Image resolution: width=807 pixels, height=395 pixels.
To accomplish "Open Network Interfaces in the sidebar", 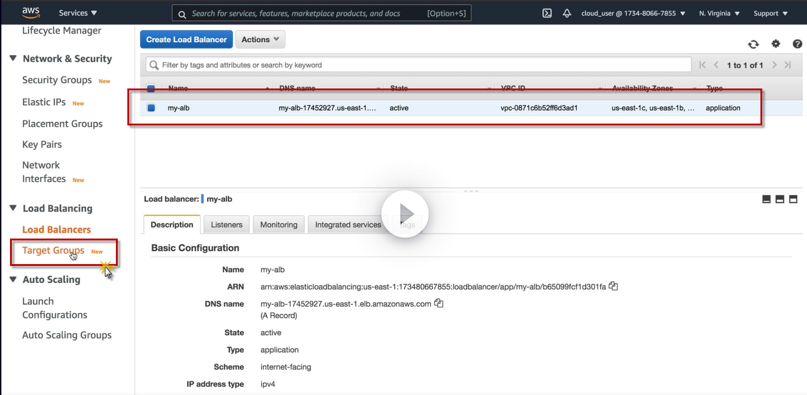I will click(44, 172).
